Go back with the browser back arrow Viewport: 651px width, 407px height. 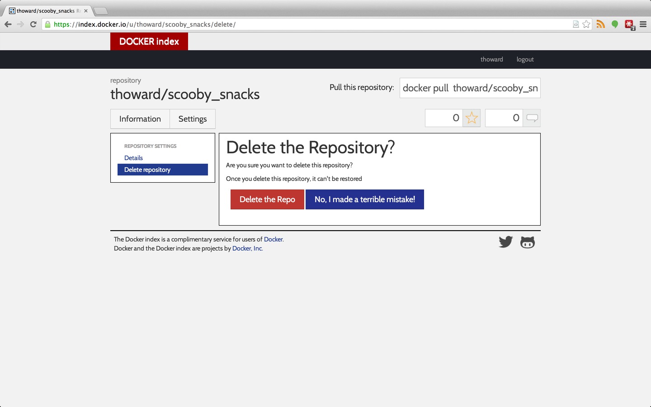(8, 24)
